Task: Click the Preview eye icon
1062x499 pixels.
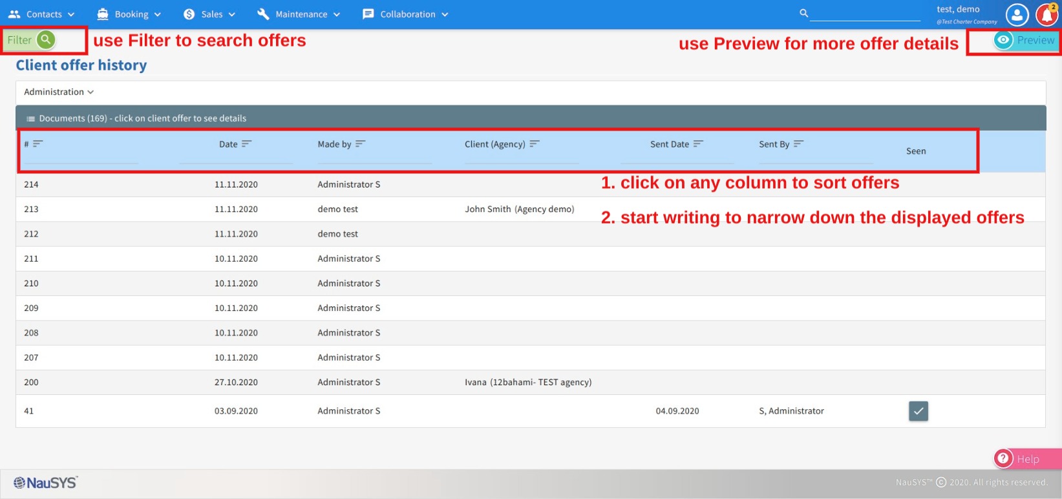Action: click(1003, 40)
